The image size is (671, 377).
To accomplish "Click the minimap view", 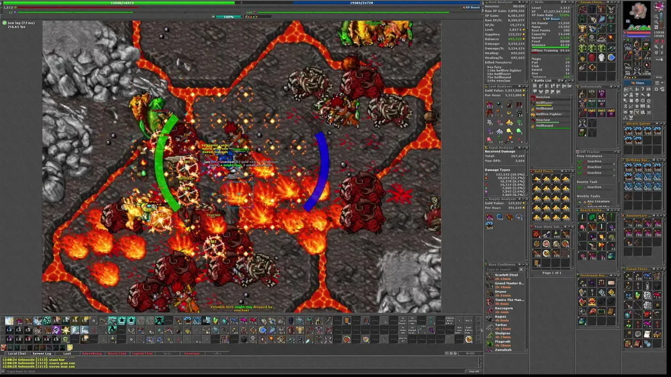I will coord(637,16).
